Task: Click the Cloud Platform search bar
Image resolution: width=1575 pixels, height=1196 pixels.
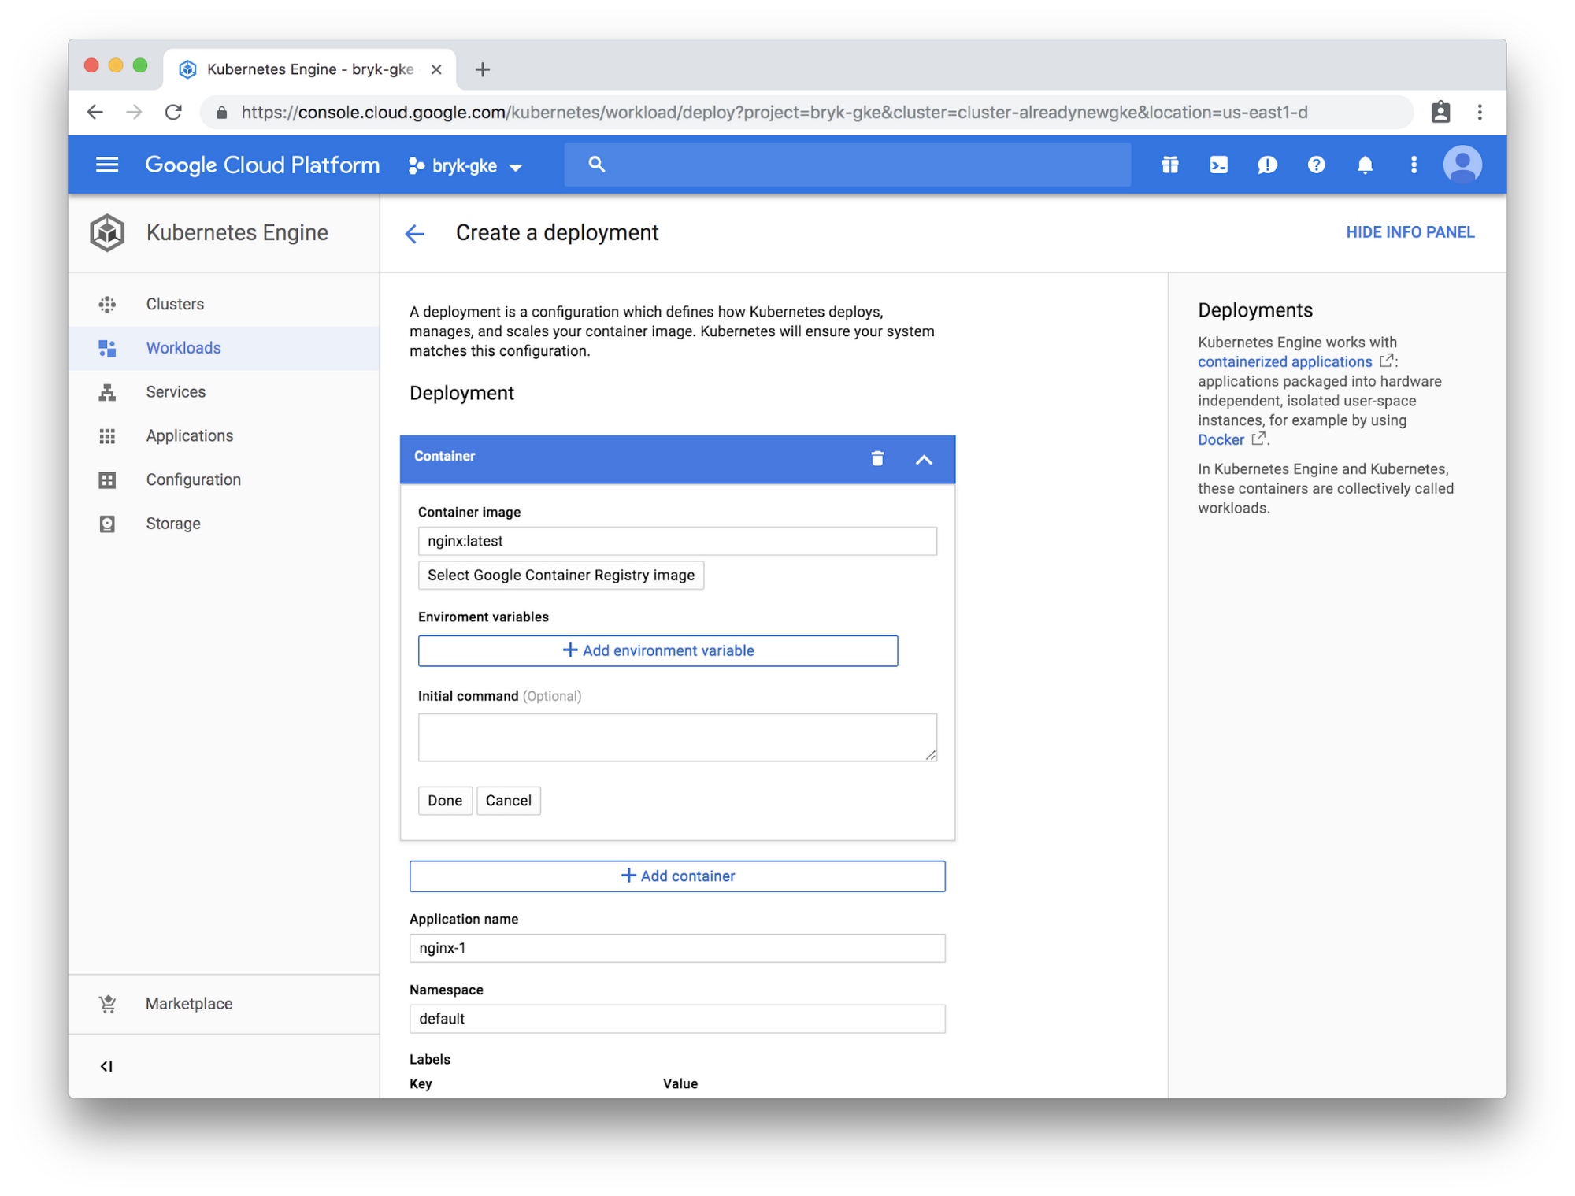Action: click(x=847, y=165)
